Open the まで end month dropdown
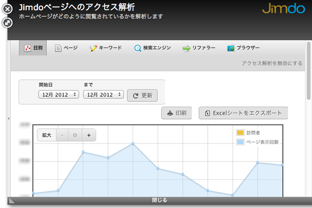The width and height of the screenshot is (312, 208). pyautogui.click(x=104, y=95)
